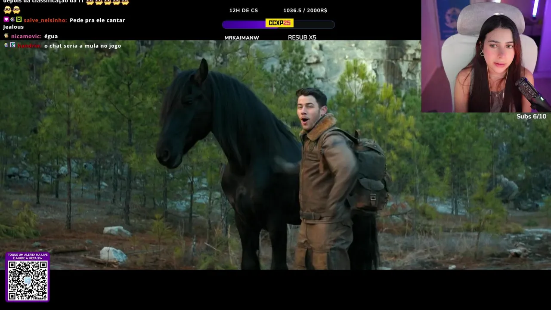Click the purple number 5 badge in chat
The image size is (551, 310).
coord(12,45)
